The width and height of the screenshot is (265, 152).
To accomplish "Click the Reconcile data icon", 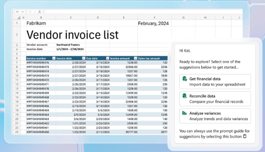I will [184, 96].
